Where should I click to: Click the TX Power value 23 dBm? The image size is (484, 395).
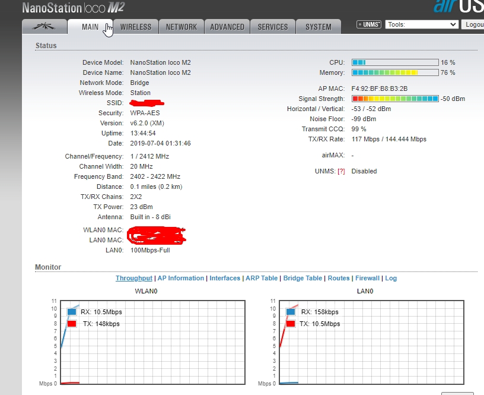point(141,207)
